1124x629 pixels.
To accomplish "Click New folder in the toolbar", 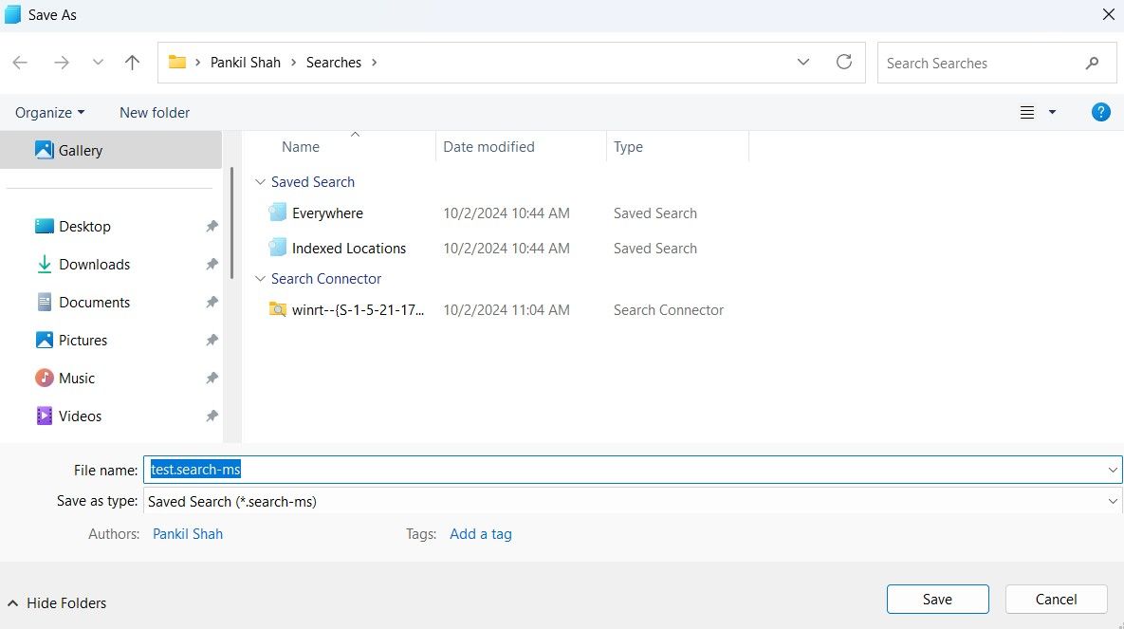I will [155, 112].
